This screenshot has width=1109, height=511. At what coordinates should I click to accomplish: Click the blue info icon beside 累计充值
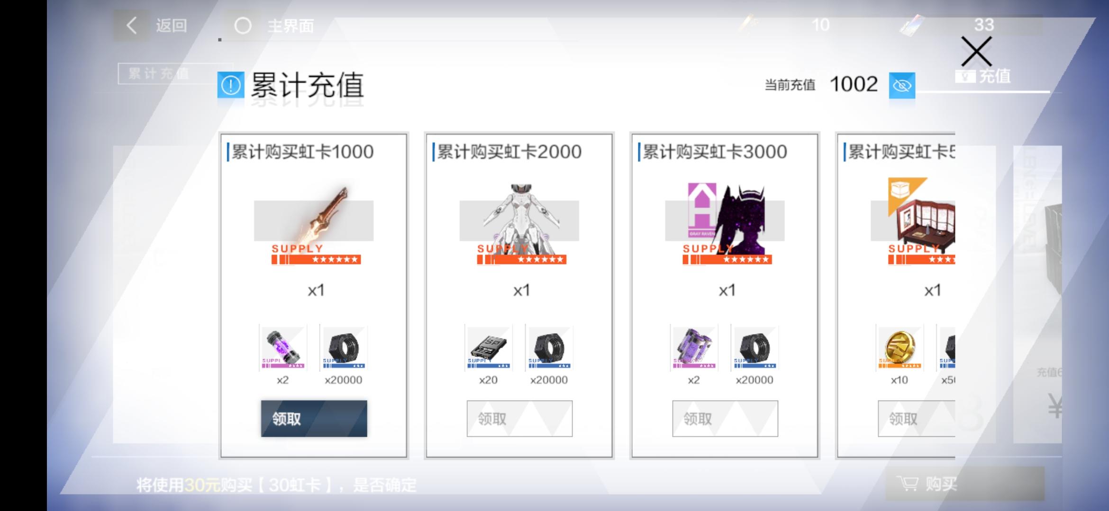tap(231, 85)
